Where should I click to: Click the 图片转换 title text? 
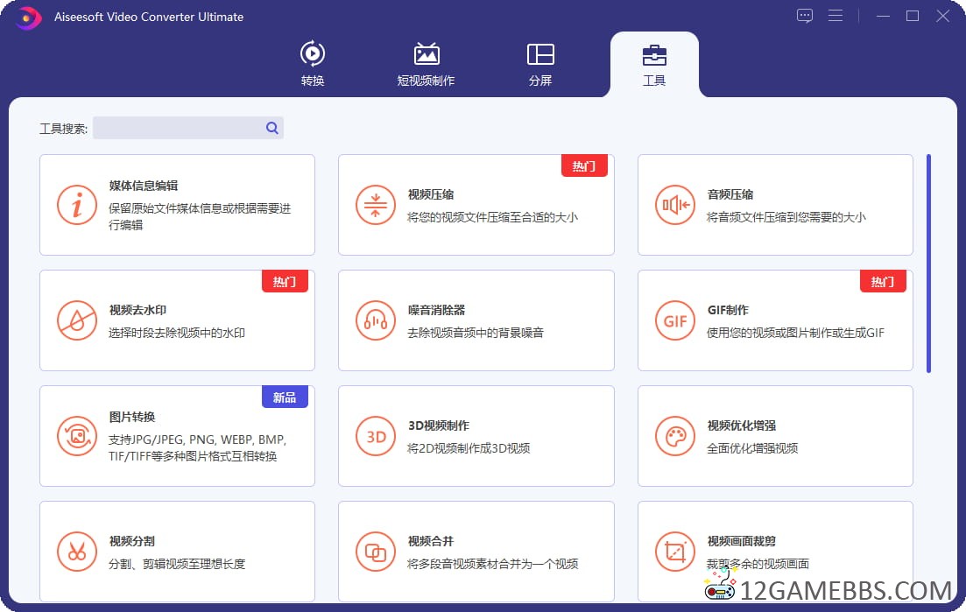coord(132,417)
